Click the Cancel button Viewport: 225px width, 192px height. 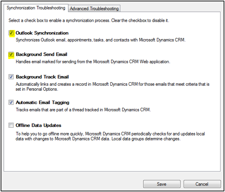point(203,184)
